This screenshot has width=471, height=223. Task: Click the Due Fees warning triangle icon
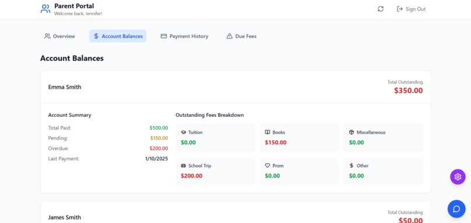[x=230, y=36]
